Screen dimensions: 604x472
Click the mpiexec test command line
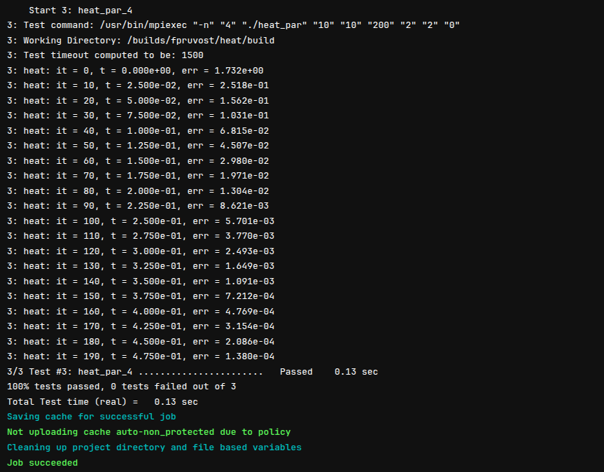233,25
